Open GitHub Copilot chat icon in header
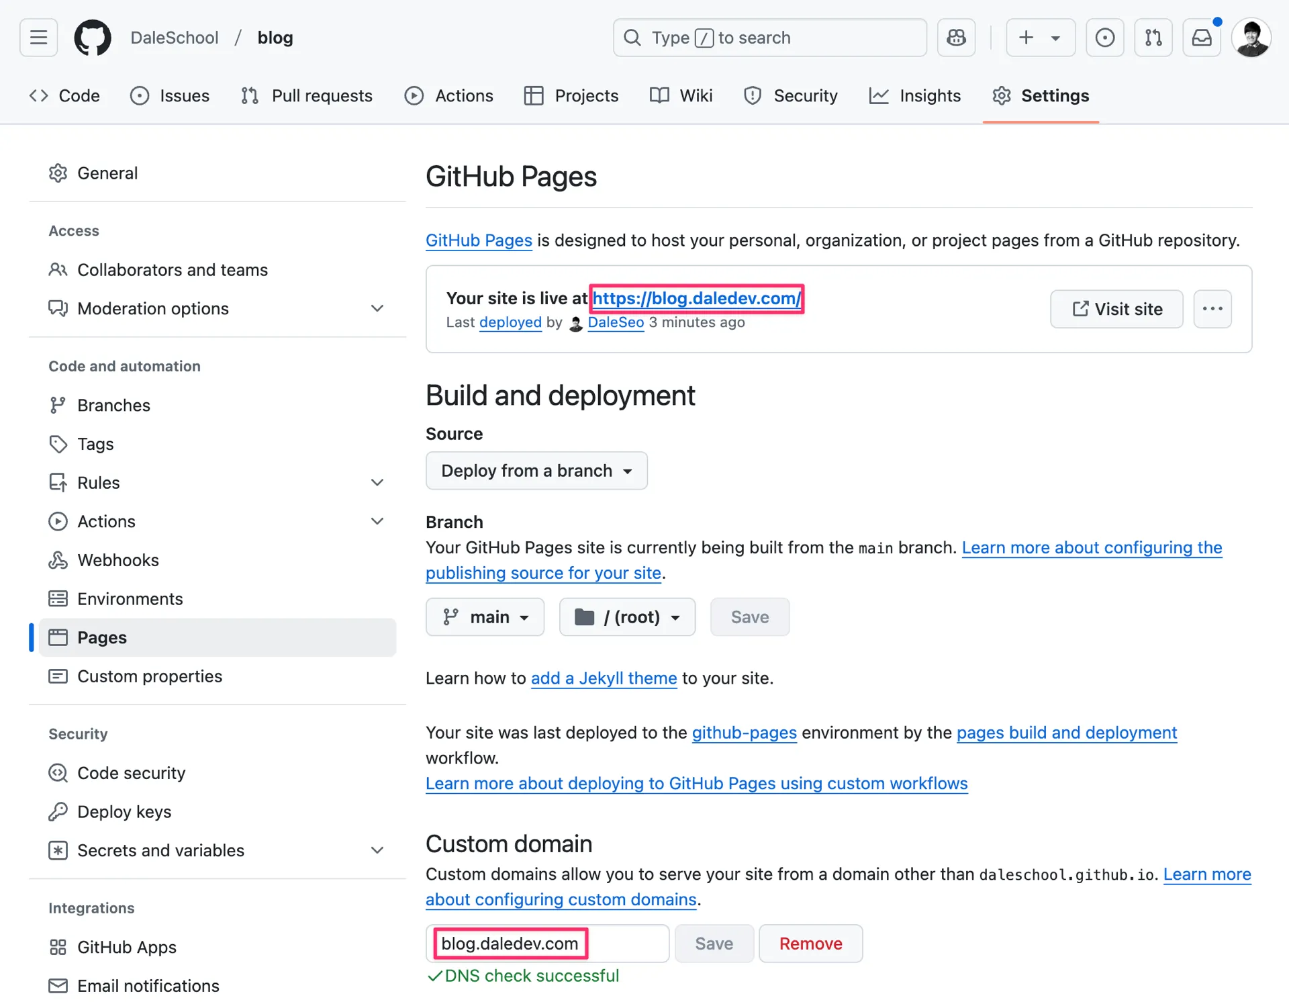 point(956,38)
